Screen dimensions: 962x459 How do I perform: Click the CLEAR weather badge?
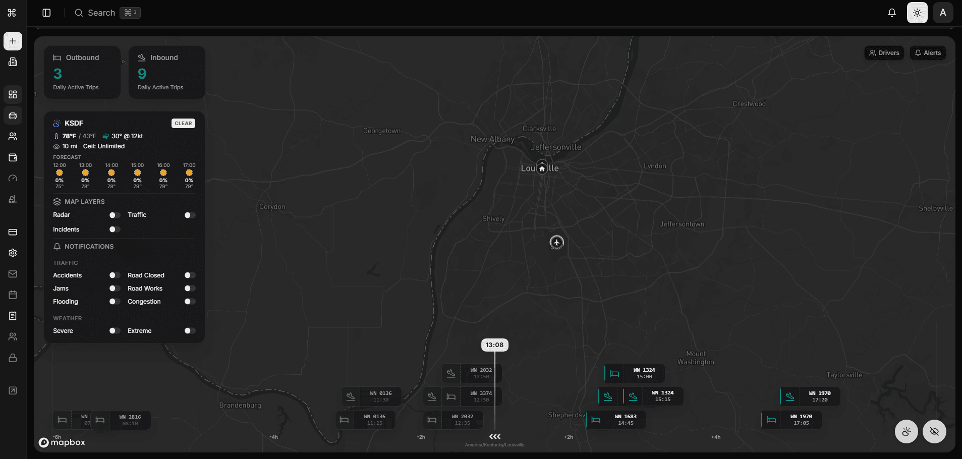(x=183, y=123)
